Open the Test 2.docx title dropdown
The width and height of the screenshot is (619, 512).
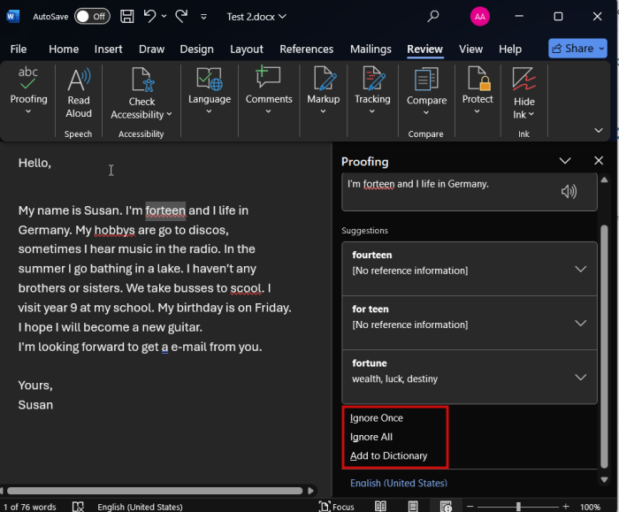point(256,17)
